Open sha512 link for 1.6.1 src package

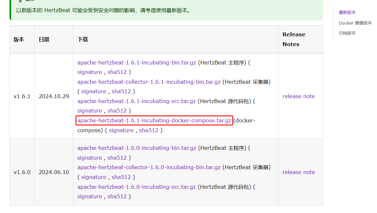(x=117, y=111)
